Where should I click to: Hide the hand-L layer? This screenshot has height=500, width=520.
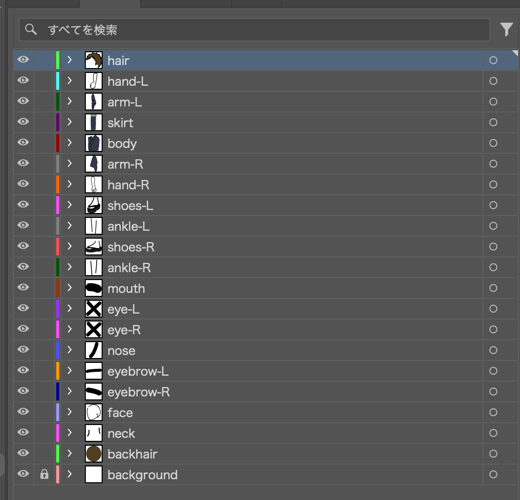point(23,80)
